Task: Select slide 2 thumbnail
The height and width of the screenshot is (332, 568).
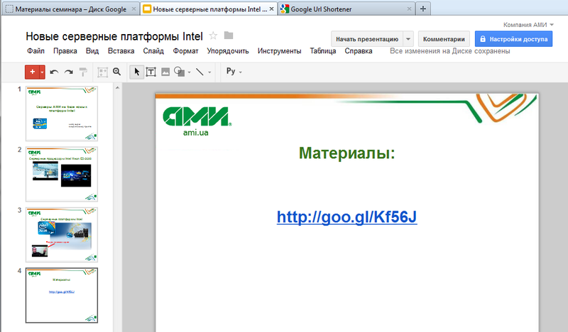Action: (62, 174)
